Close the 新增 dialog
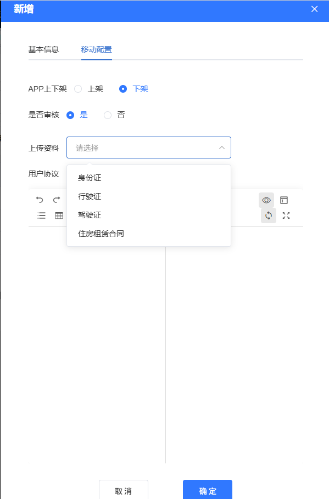The height and width of the screenshot is (499, 329). click(x=314, y=9)
